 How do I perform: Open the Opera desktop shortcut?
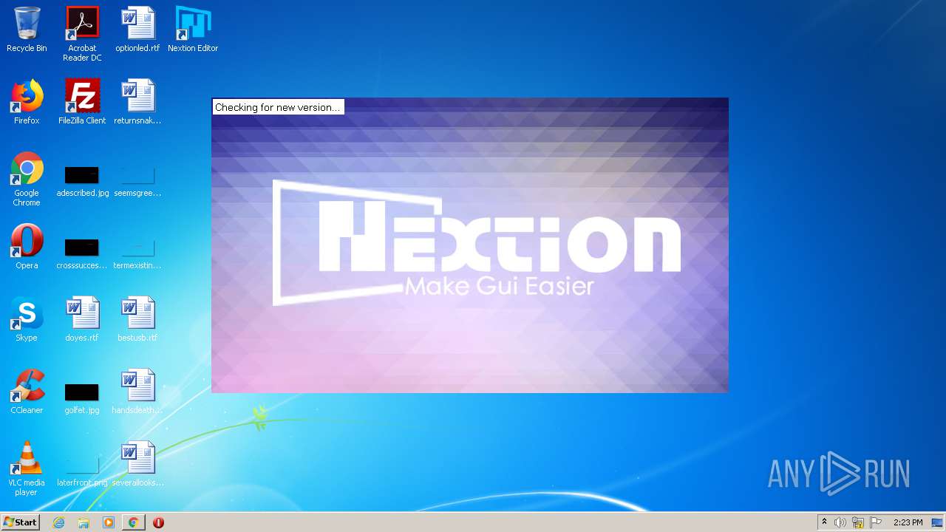coord(27,247)
